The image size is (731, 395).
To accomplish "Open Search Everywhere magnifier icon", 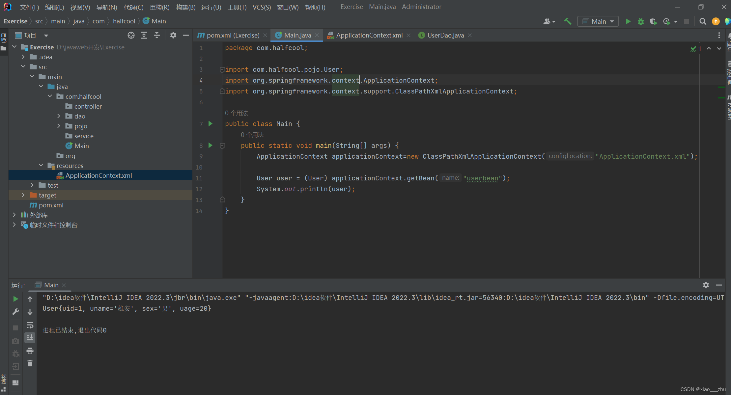I will pos(703,21).
